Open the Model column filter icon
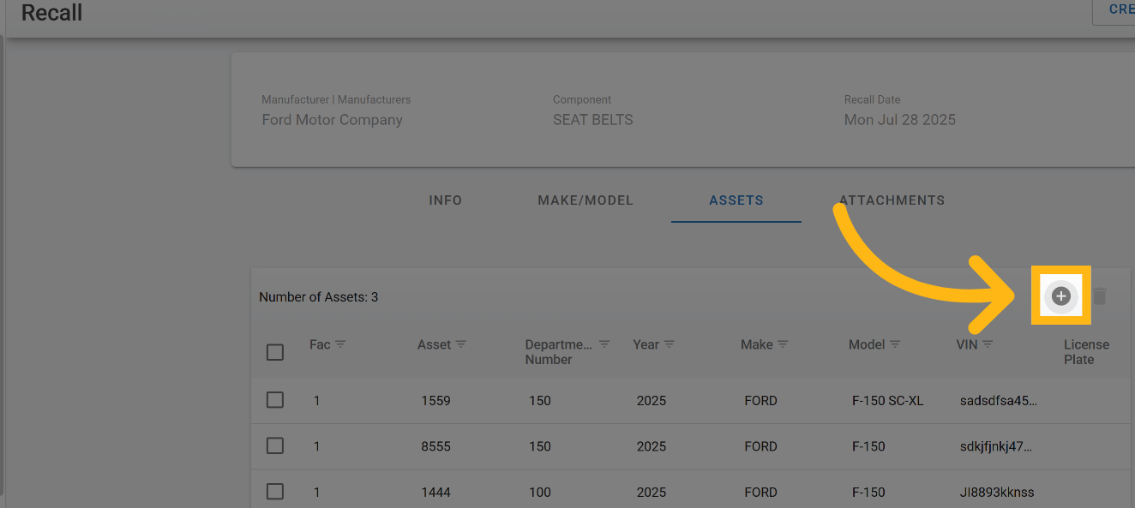 point(895,344)
